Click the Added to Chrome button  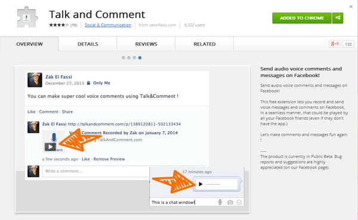[x=302, y=18]
